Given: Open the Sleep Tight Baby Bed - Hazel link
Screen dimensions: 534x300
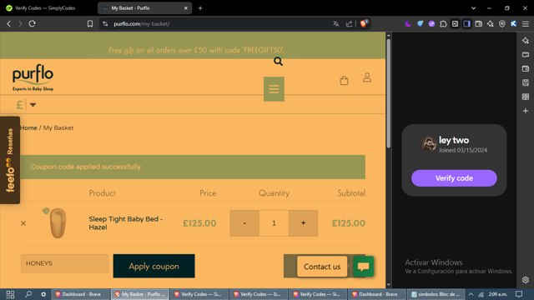Looking at the screenshot, I should [126, 223].
